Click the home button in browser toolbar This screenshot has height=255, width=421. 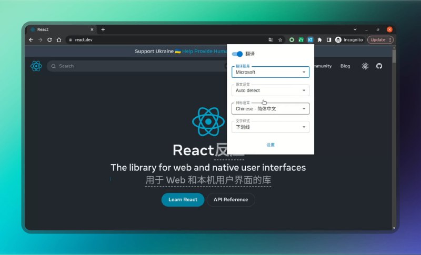[59, 39]
